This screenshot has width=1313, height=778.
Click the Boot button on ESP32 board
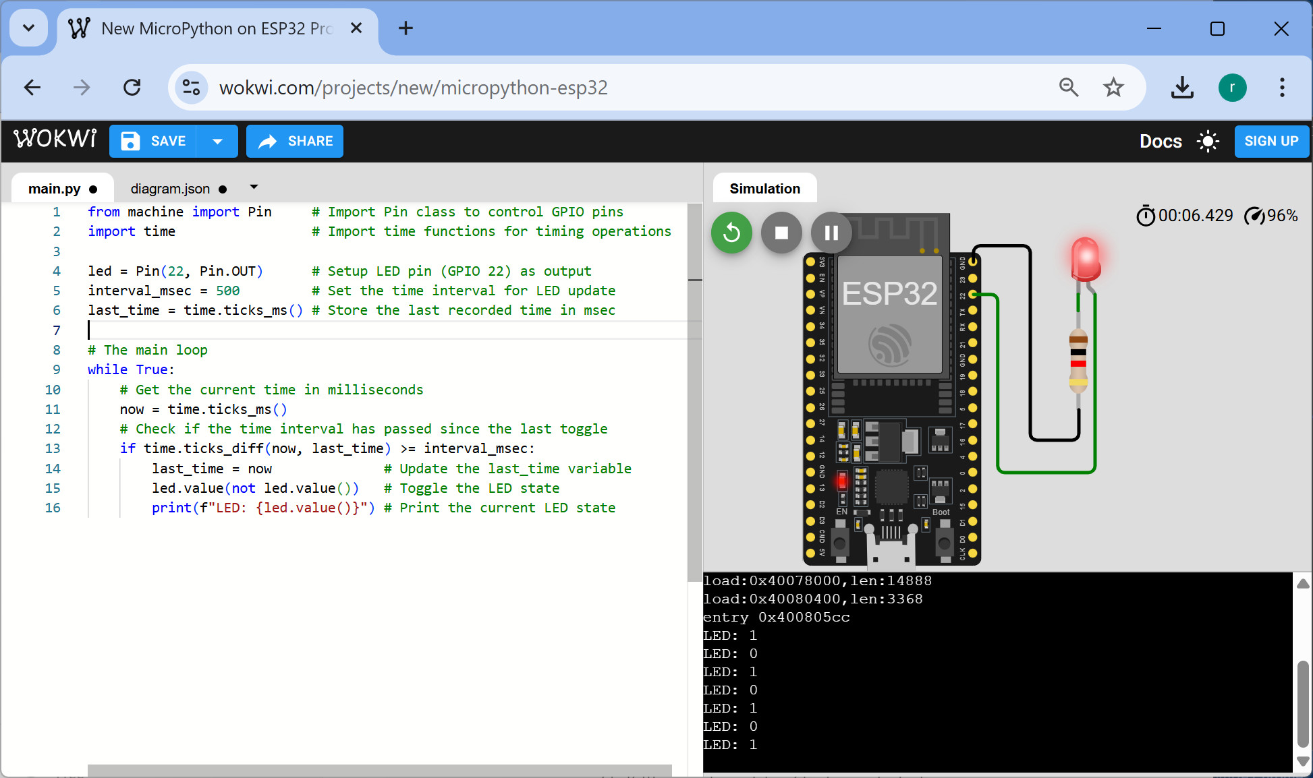944,543
